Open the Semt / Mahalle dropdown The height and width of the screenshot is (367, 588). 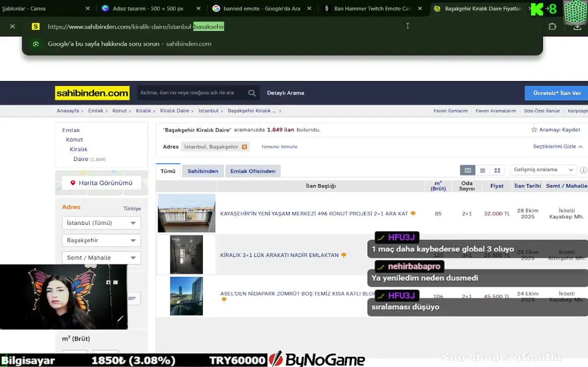point(101,257)
